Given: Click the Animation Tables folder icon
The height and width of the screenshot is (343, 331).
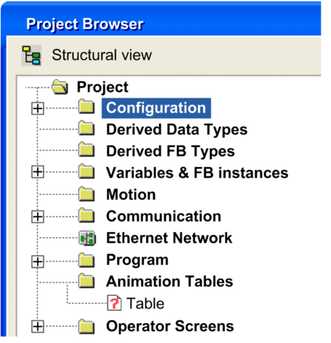Looking at the screenshot, I should [86, 281].
